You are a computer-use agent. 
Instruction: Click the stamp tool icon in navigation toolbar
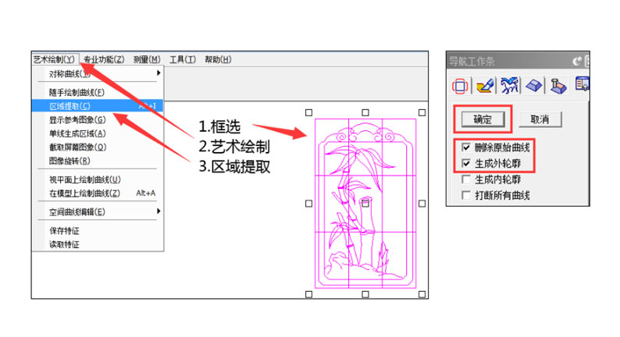point(558,85)
